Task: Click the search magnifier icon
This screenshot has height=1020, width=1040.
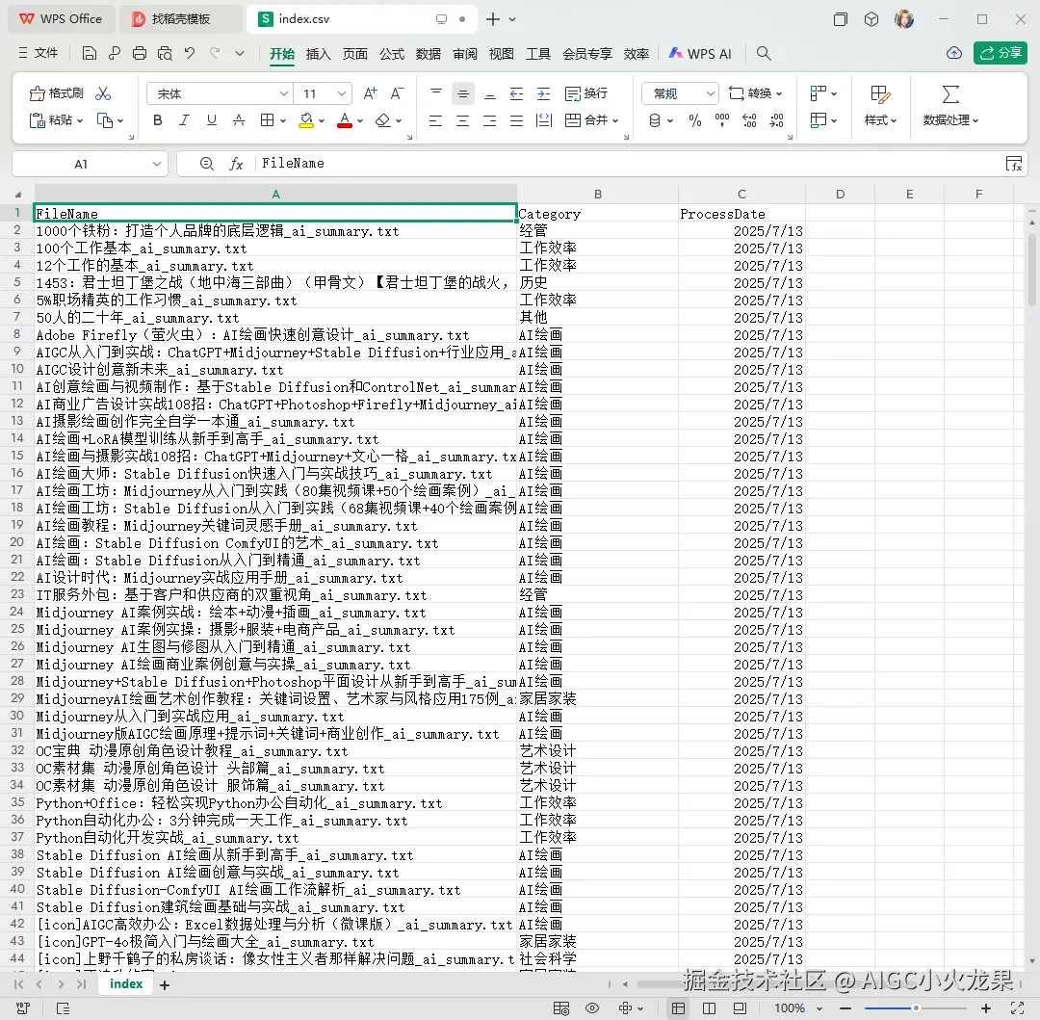Action: (764, 54)
